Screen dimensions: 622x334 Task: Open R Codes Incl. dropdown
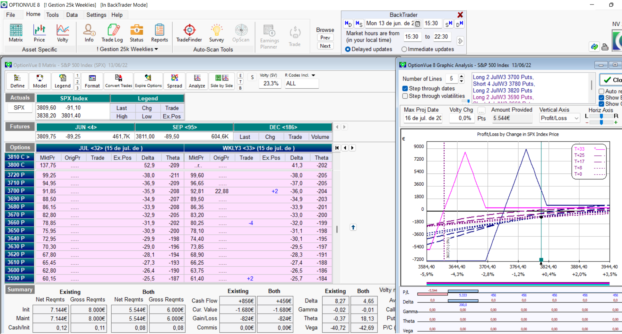pyautogui.click(x=313, y=75)
